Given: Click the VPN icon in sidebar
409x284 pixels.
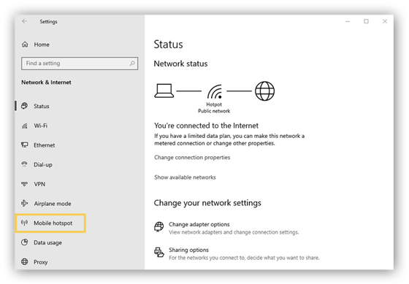Looking at the screenshot, I should [25, 184].
